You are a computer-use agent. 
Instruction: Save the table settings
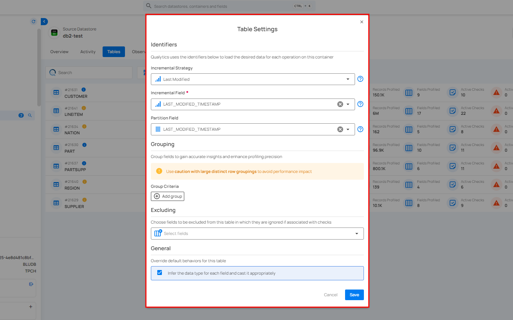(x=354, y=295)
